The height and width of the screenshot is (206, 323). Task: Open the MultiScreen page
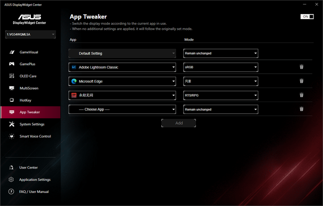[x=30, y=88]
